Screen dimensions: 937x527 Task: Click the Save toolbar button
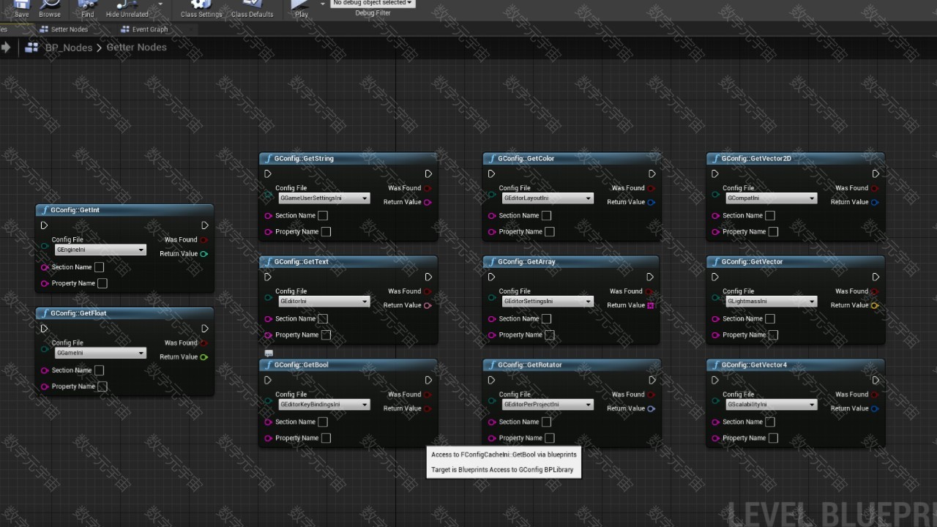[x=21, y=10]
